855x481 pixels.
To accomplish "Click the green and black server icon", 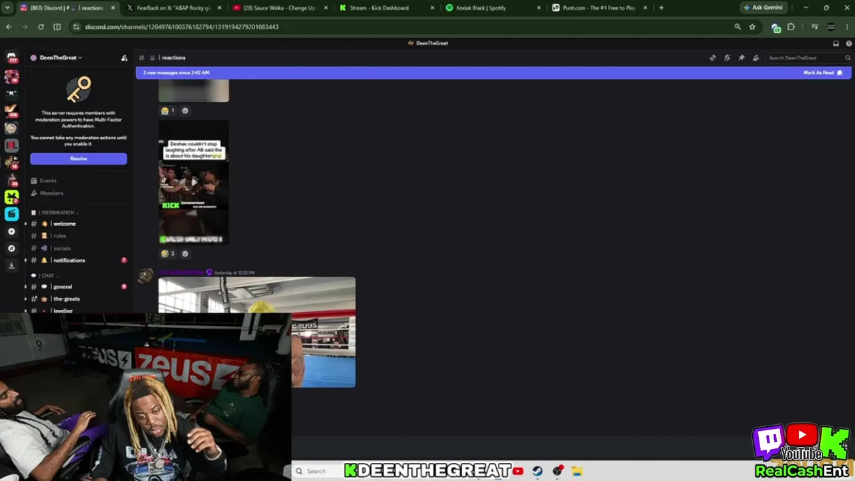I will [x=11, y=197].
